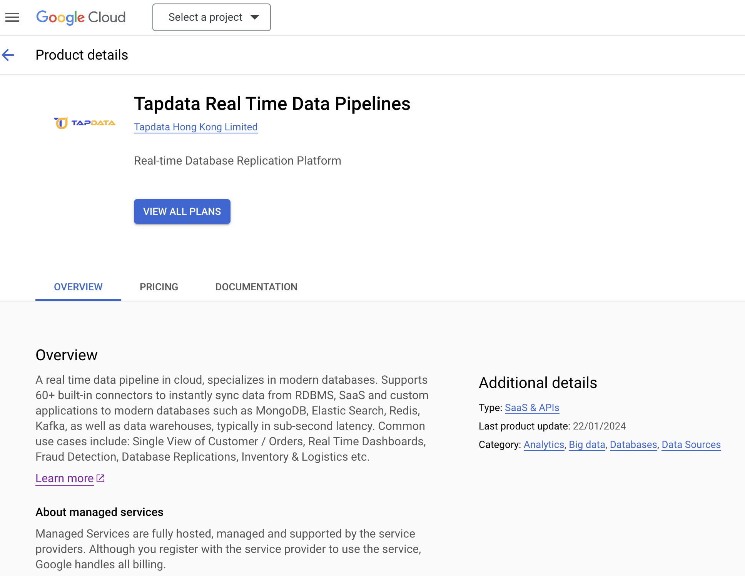Open Tapdata Hong Kong Limited link
The height and width of the screenshot is (576, 745).
(x=195, y=127)
